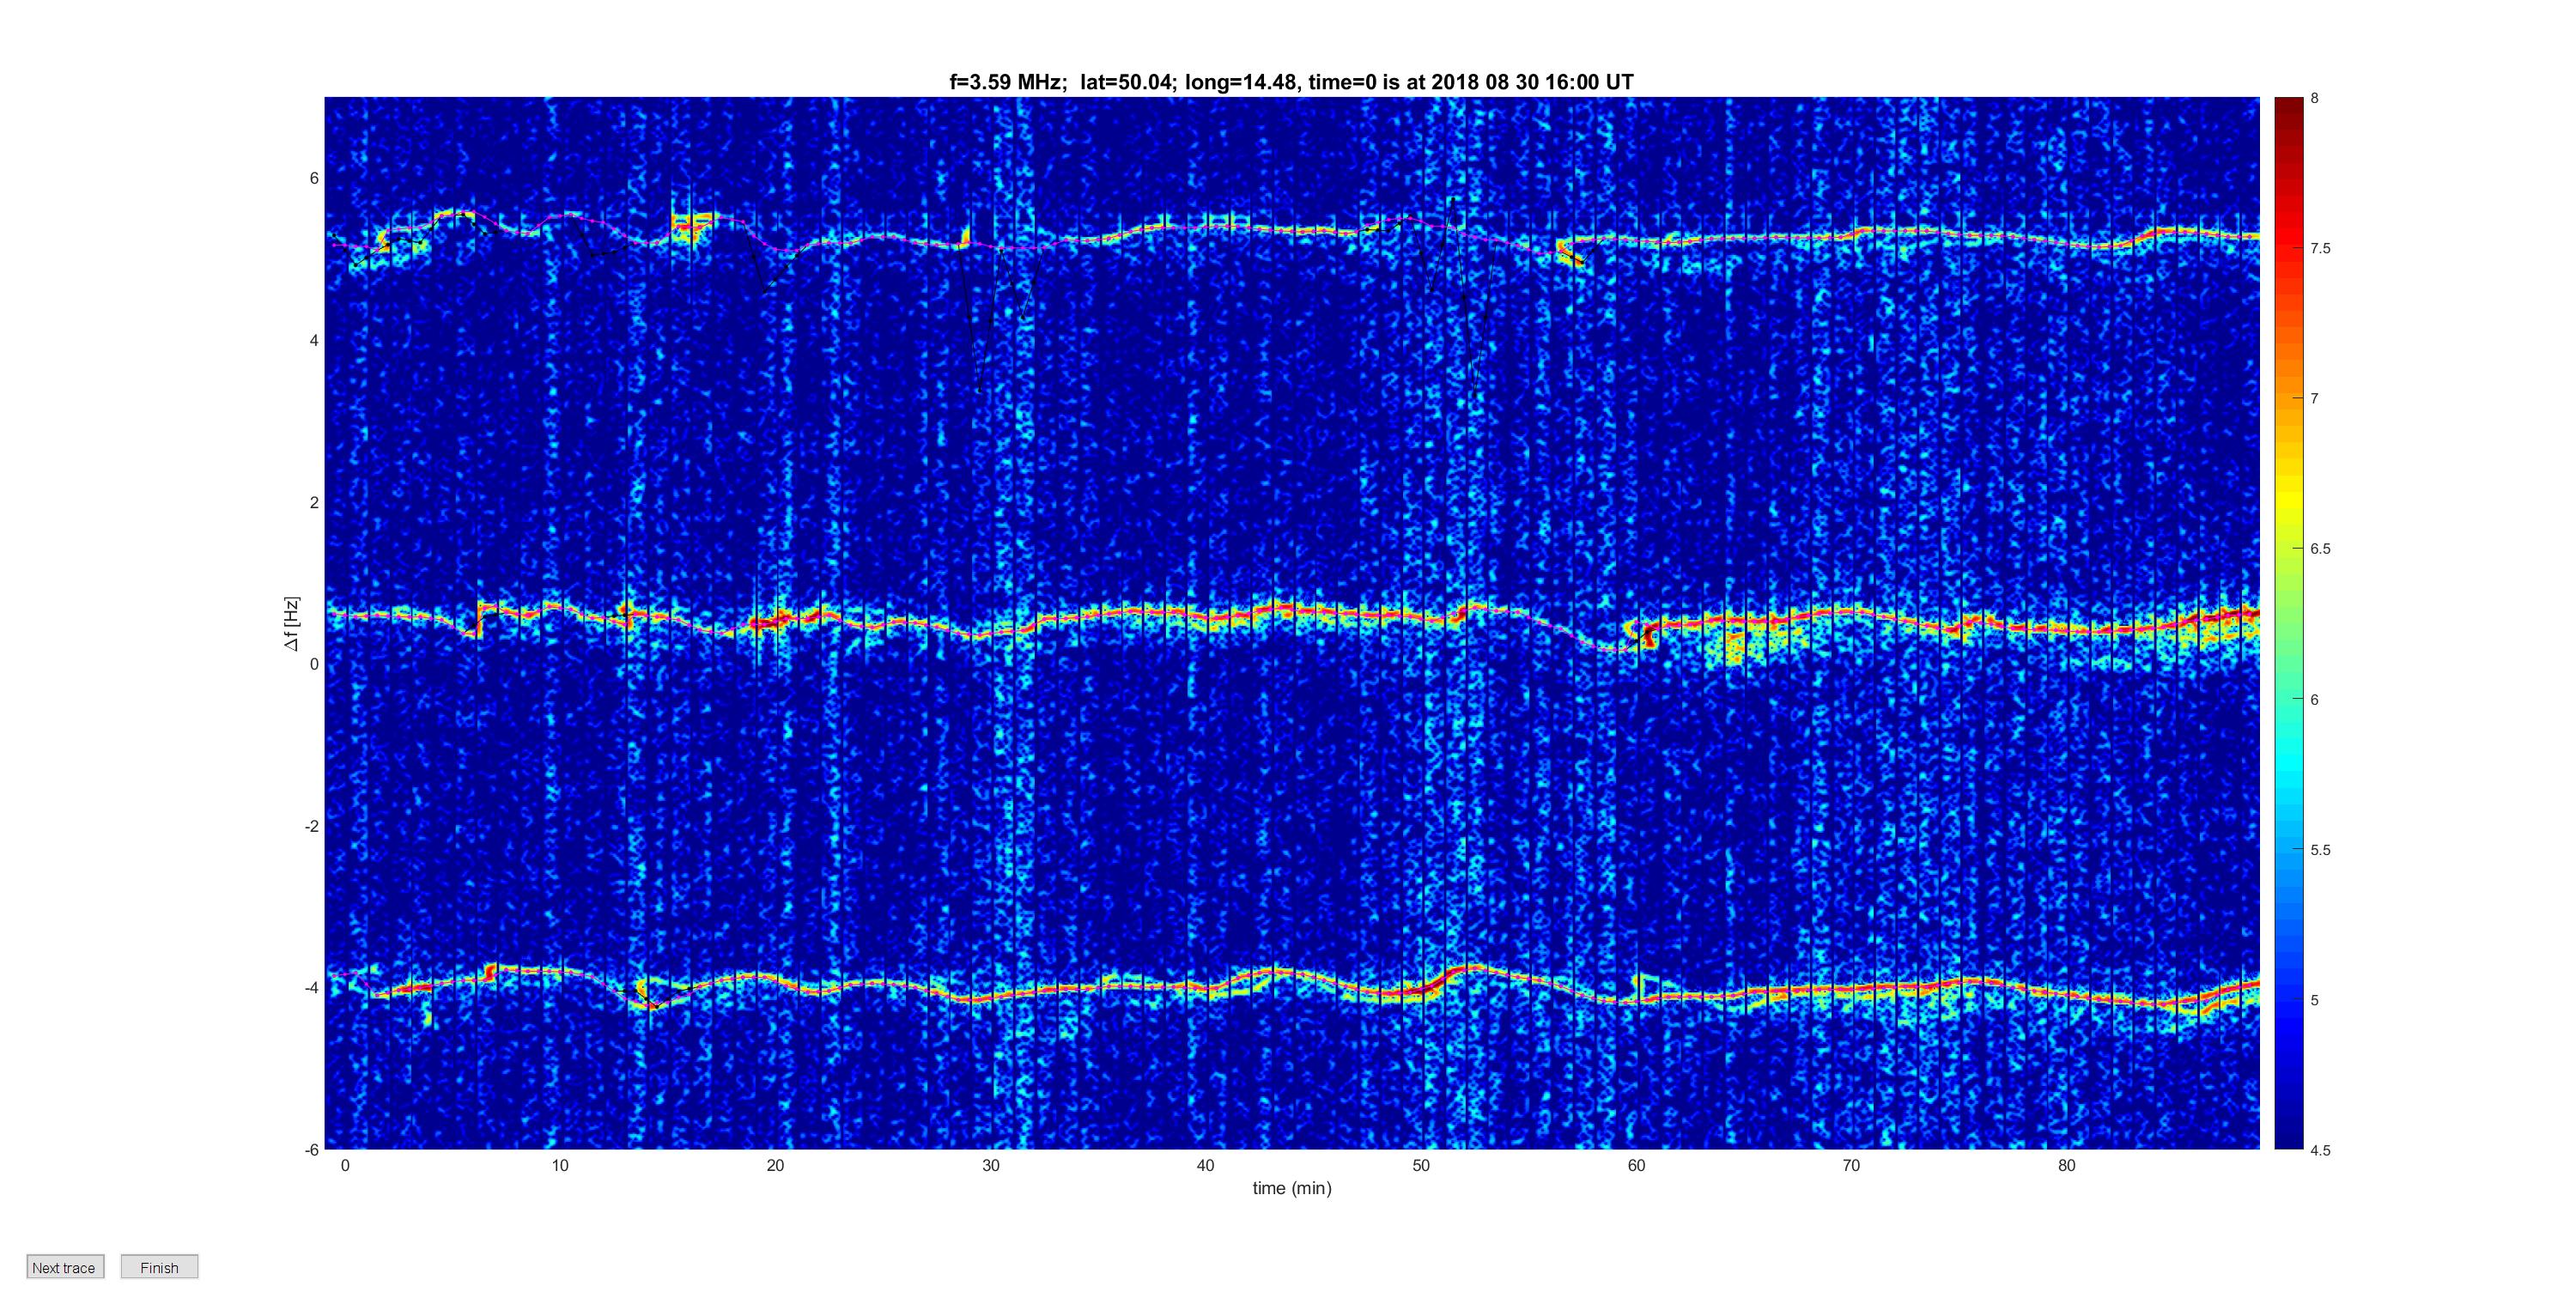Click x-axis tick label 60

click(x=1636, y=1165)
